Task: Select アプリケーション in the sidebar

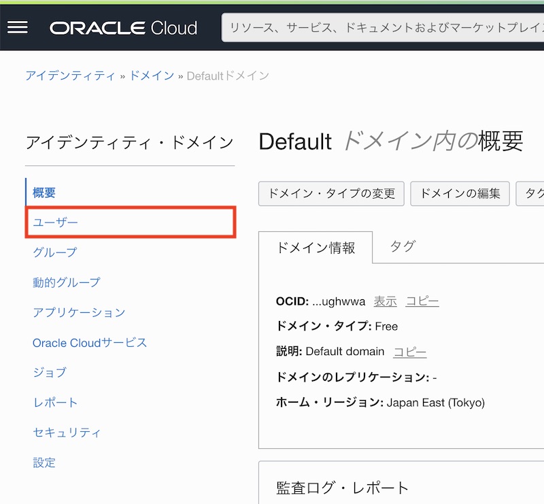Action: click(79, 312)
